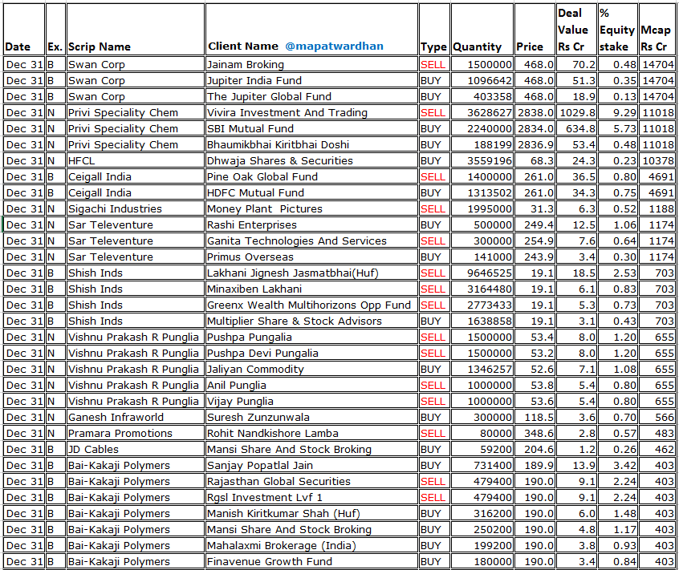Screen dimensions: 679x570
Task: Select the 731400 quantity cell
Action: pos(482,465)
